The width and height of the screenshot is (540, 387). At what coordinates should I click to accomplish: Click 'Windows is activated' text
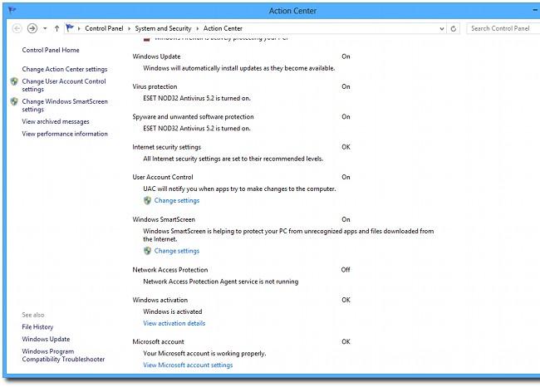coord(173,311)
